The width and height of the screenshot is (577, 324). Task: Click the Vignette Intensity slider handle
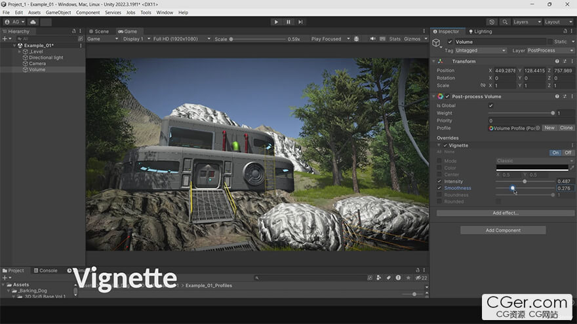click(524, 181)
